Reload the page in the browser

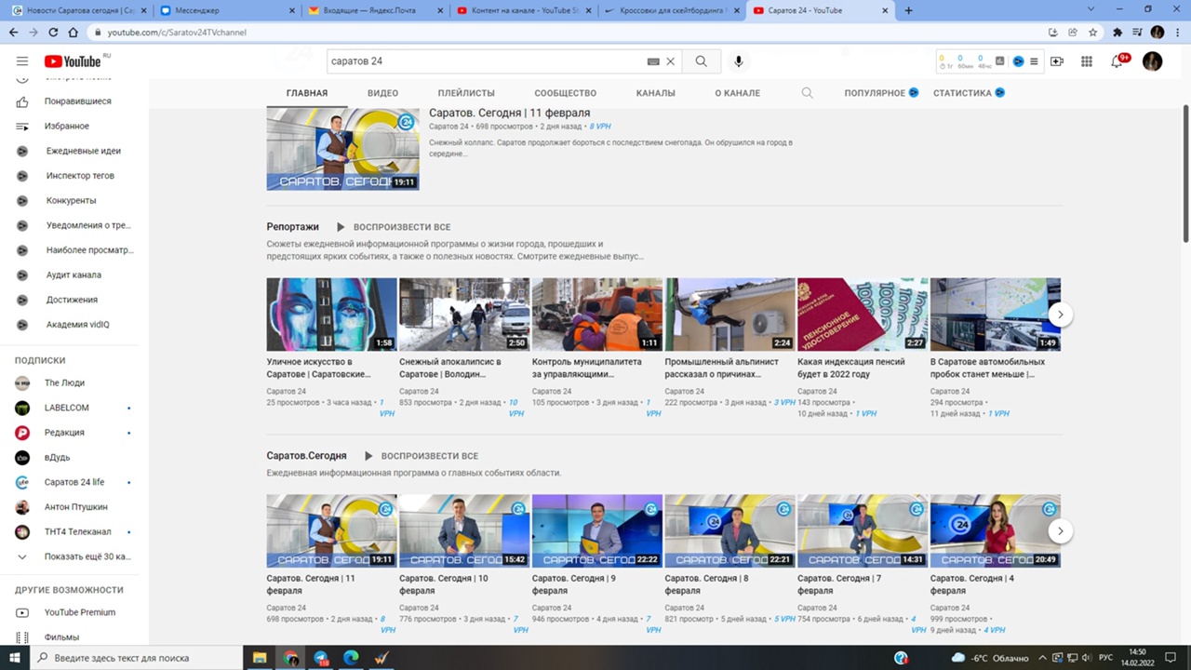(53, 32)
